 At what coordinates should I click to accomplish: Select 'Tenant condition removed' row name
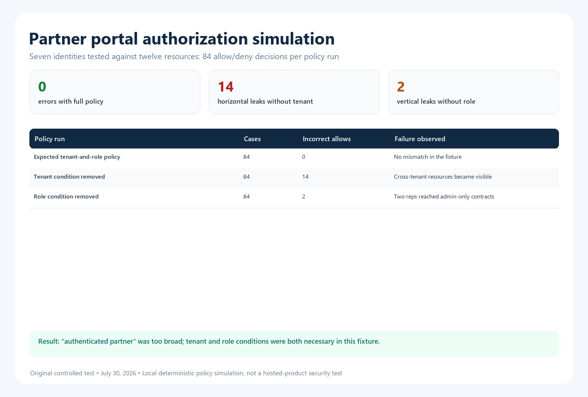click(69, 177)
